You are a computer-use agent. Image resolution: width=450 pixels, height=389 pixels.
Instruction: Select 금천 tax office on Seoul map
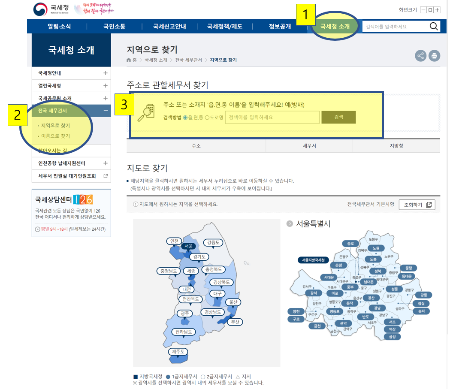[x=317, y=326]
